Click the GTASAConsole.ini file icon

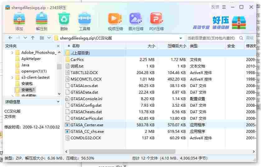pos(68,99)
